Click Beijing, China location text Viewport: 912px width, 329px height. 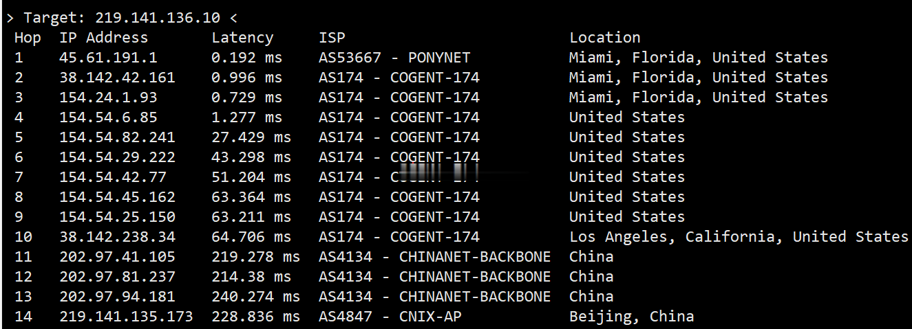631,317
